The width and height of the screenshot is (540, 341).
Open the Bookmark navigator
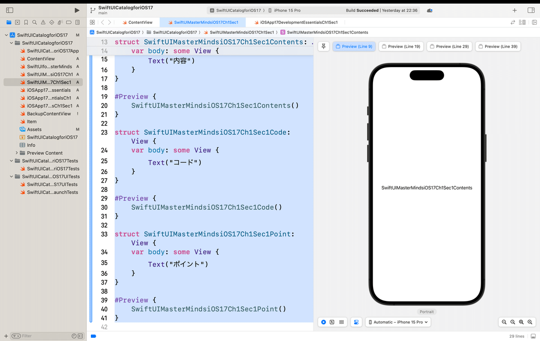26,22
